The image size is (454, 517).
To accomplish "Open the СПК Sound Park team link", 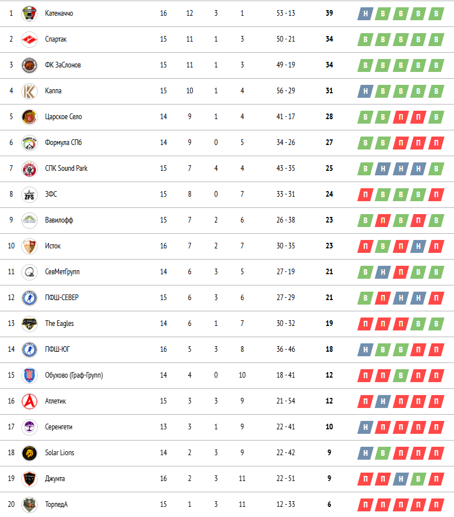I will (66, 169).
